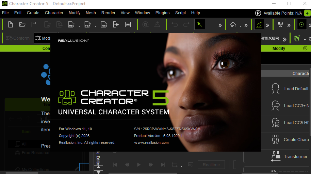Open the FBX export dropdown arrow
The image size is (311, 174).
click(95, 26)
